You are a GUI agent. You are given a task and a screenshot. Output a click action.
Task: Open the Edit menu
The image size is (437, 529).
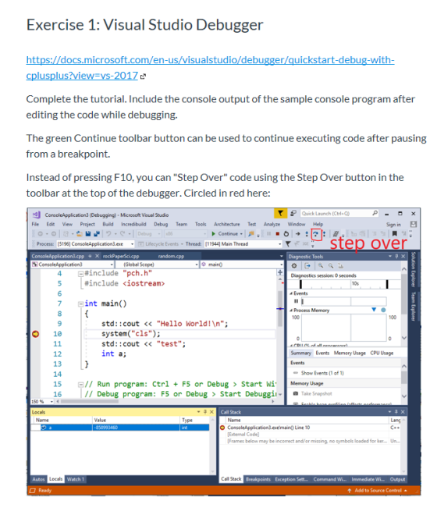pos(51,224)
